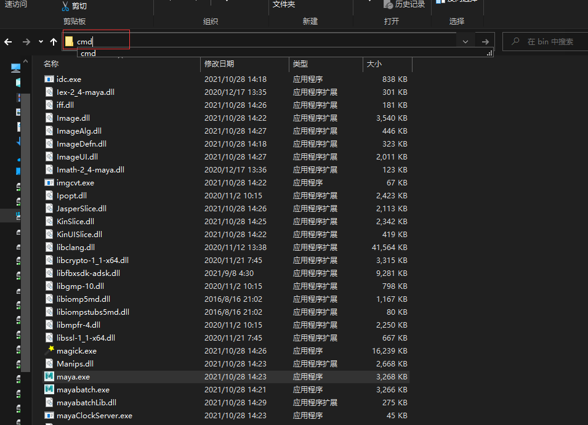Image resolution: width=588 pixels, height=425 pixels.
Task: Select file name libmpfr-4.dll
Action: (x=78, y=325)
